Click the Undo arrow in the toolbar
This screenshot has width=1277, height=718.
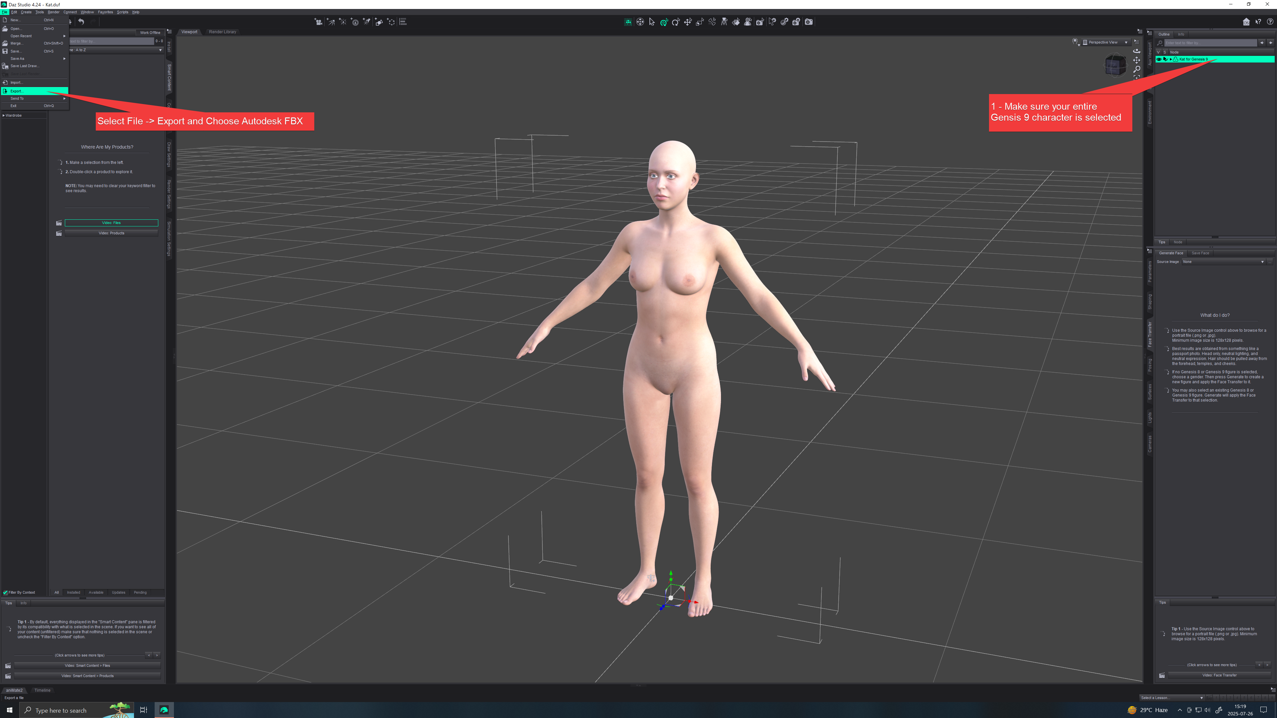81,22
